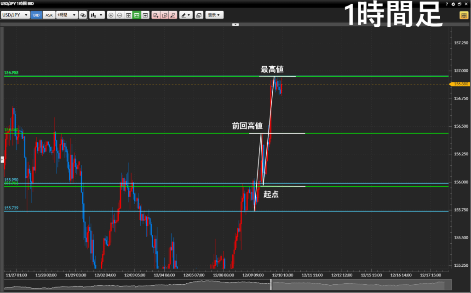Open the drawing pencil tool menu

tap(186, 15)
